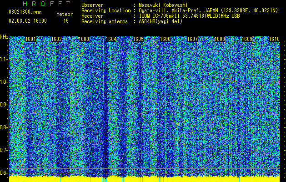Click the meteor count 15
The width and height of the screenshot is (286, 182).
pos(66,21)
